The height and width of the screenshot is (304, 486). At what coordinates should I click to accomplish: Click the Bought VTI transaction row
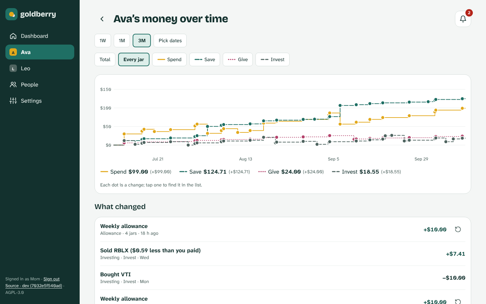[x=283, y=278]
